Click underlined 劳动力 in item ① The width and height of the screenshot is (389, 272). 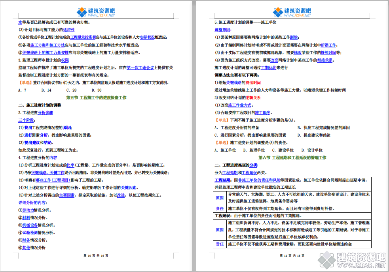pos(28,210)
